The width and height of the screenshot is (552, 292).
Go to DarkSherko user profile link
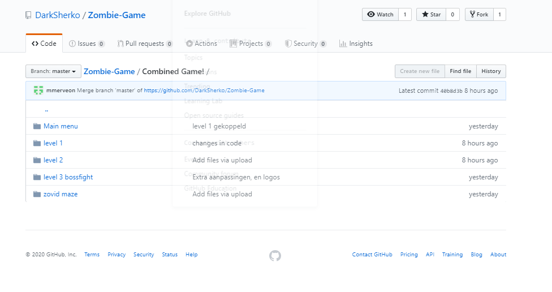58,15
